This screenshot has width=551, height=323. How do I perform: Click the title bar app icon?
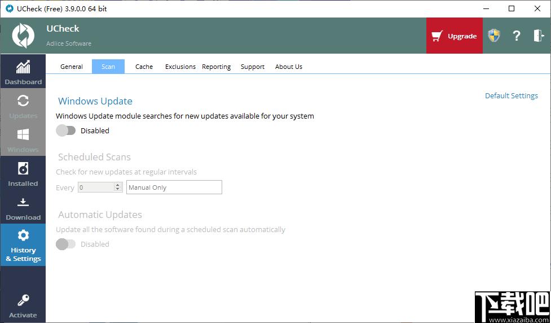pos(10,8)
